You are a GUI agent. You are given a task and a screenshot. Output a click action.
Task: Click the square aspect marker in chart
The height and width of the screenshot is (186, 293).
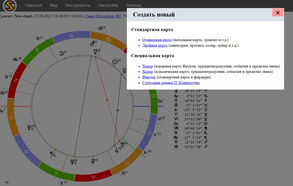[x=117, y=110]
